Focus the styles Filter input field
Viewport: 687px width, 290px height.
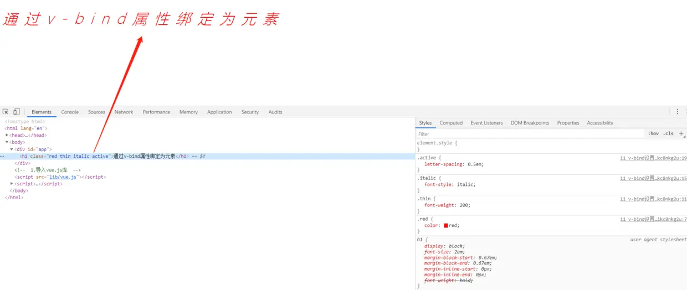pyautogui.click(x=530, y=133)
